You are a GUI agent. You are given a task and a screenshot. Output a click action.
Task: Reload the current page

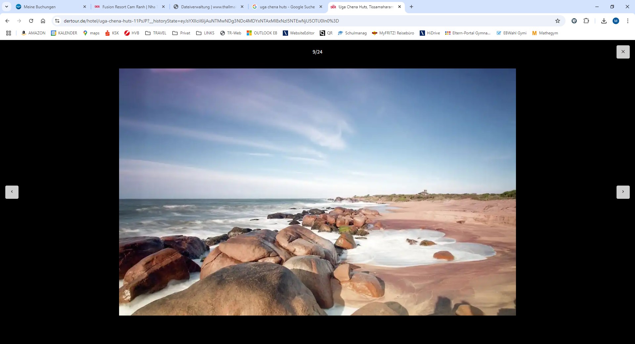tap(31, 21)
